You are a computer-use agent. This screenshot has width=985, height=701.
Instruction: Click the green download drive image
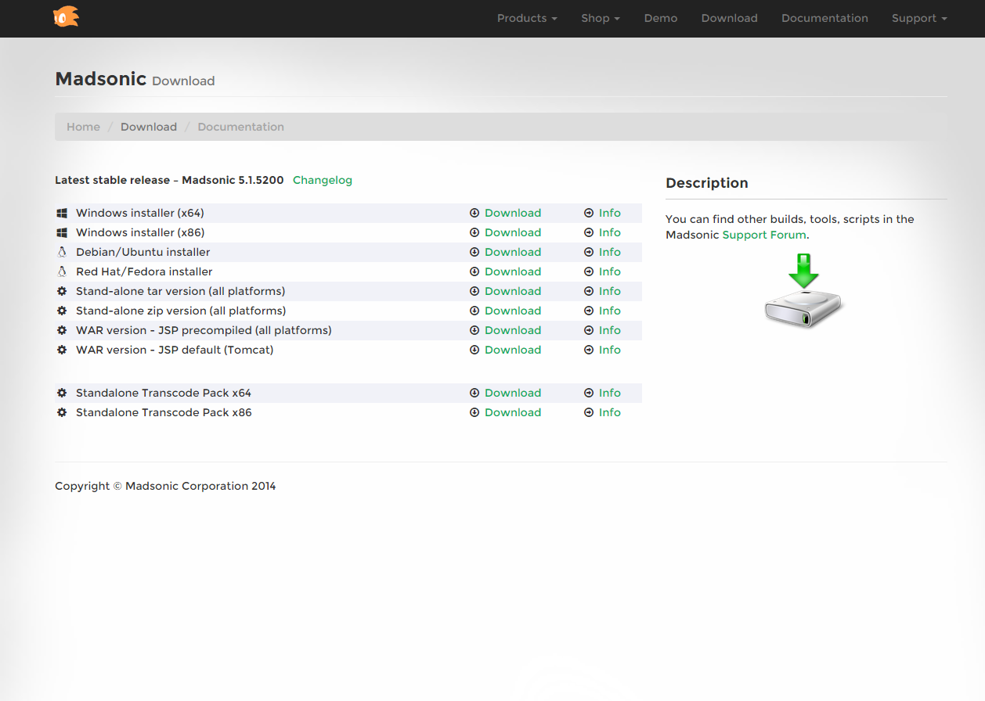pyautogui.click(x=803, y=290)
